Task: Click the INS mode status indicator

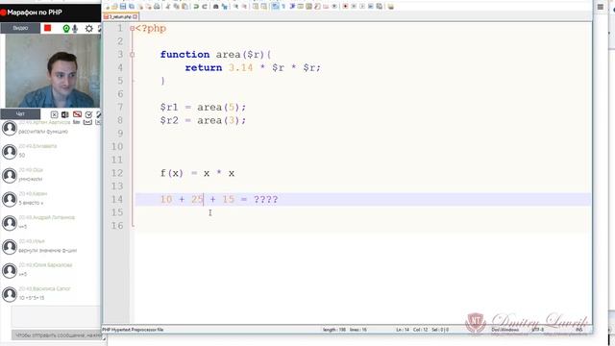Action: [x=578, y=330]
